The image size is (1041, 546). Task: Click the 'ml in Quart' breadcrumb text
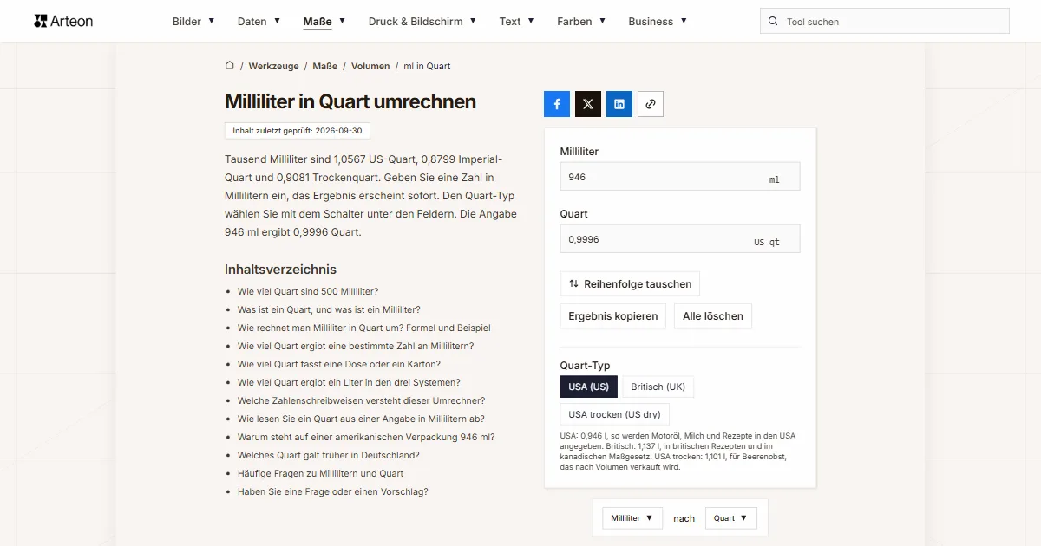[428, 66]
